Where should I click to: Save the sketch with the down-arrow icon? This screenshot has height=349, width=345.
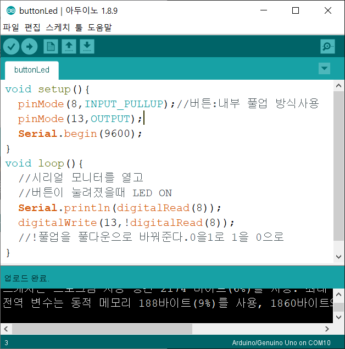[x=87, y=47]
